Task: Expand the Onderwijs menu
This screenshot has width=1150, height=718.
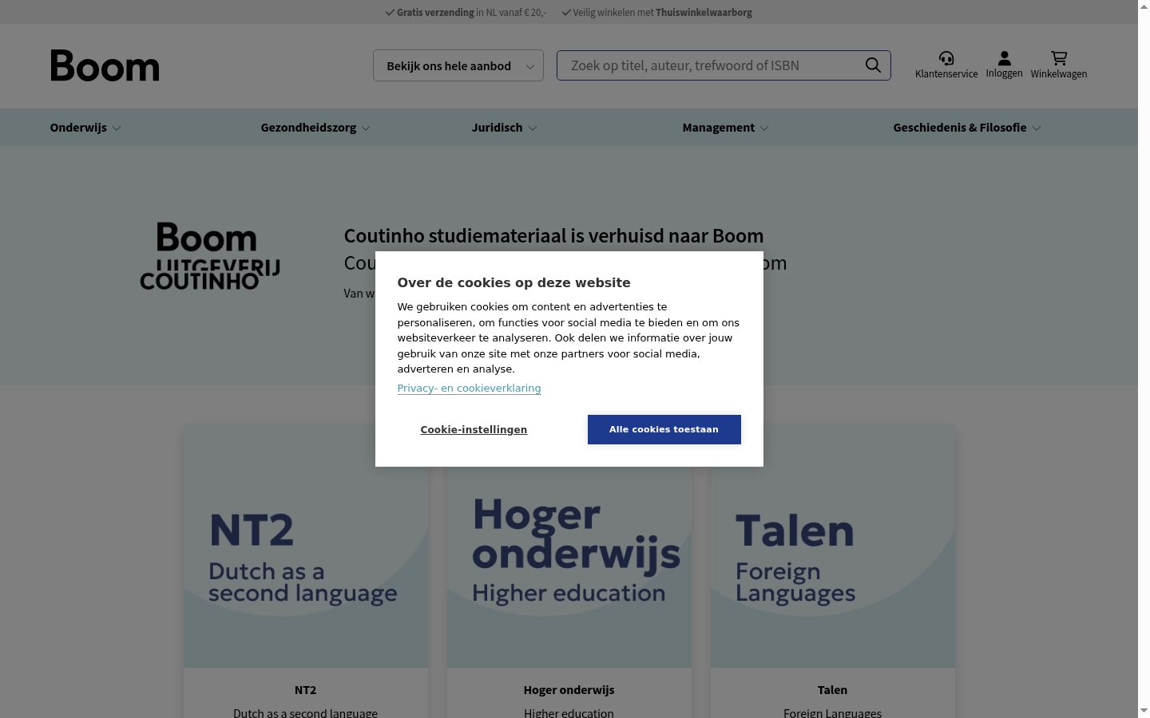Action: coord(85,128)
